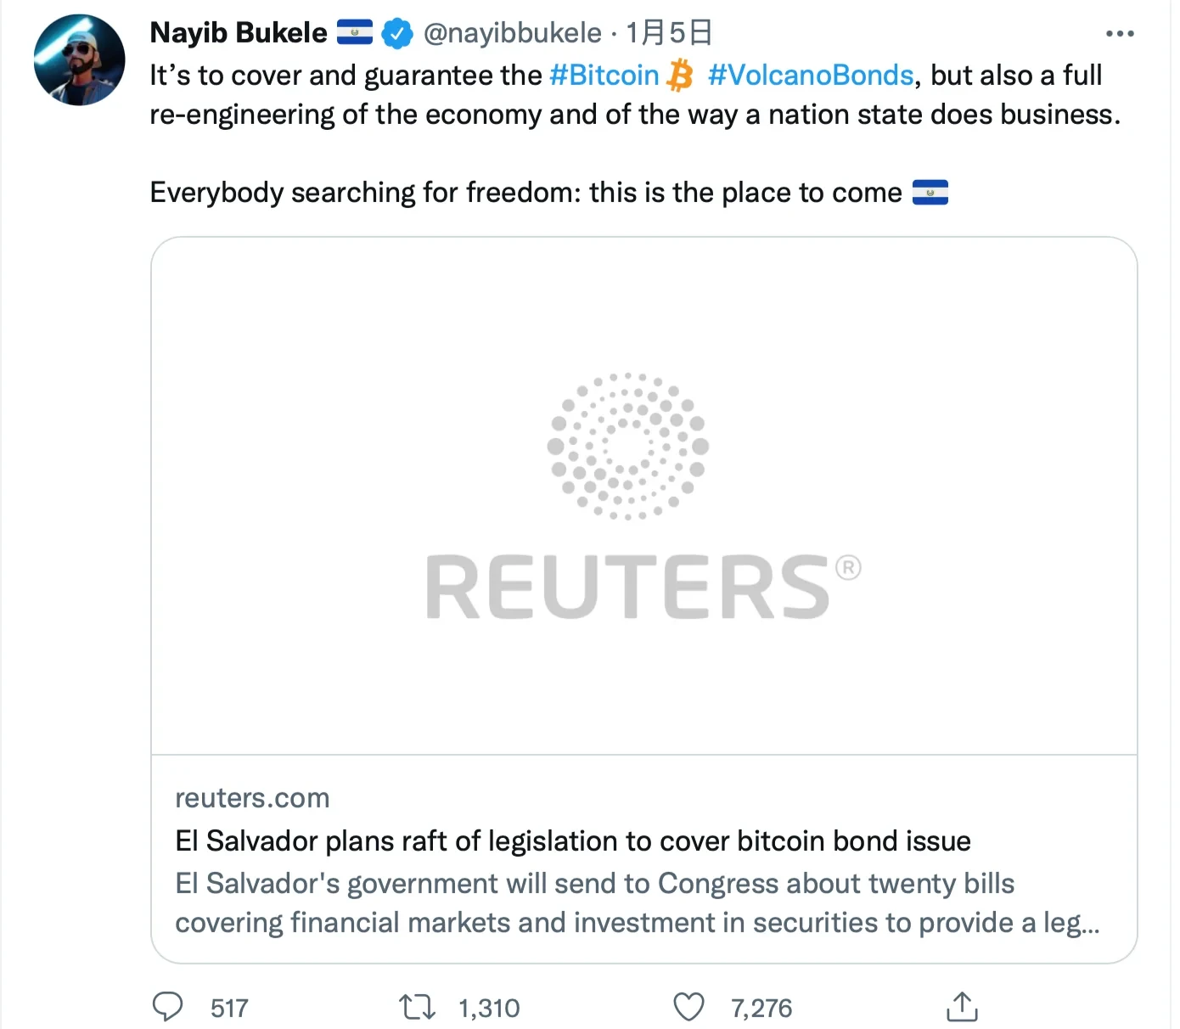The height and width of the screenshot is (1029, 1180).
Task: Reply using the speech bubble icon
Action: [x=167, y=1007]
